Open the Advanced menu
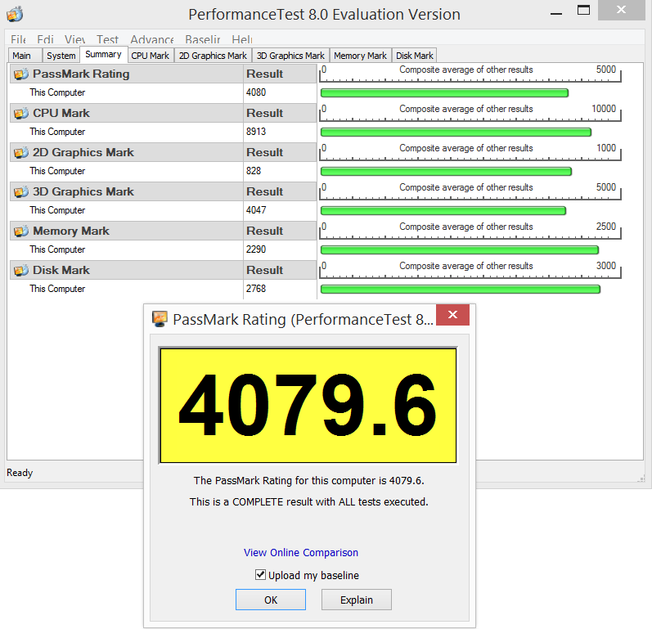 point(152,39)
